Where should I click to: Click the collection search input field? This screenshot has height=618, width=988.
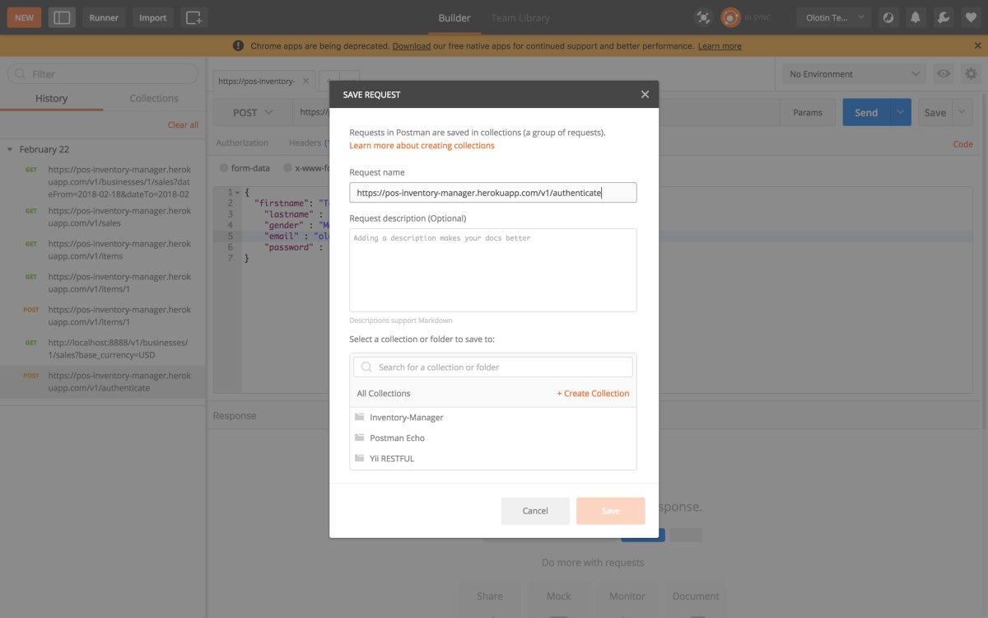493,368
